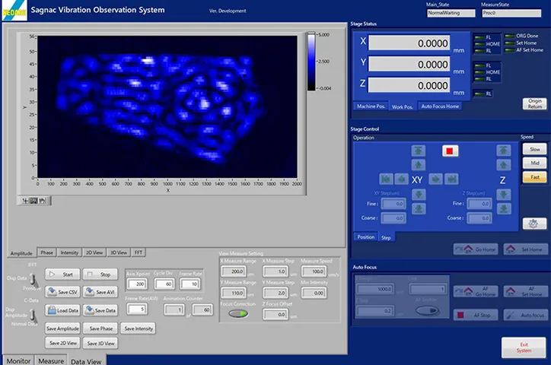This screenshot has height=365, width=551.
Task: Click the XY move left arrow
Action: pyautogui.click(x=400, y=179)
